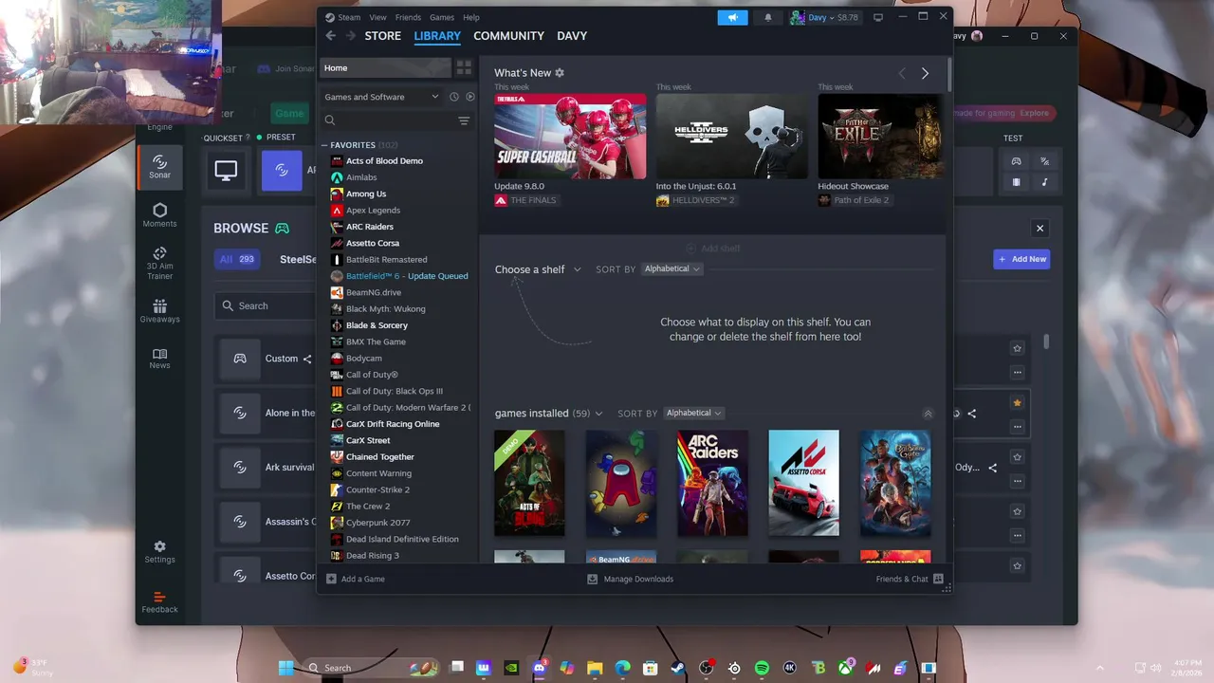Open Windows Start menu

coord(285,668)
